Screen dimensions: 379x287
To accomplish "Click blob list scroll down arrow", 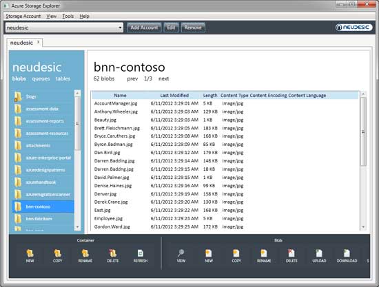I will [363, 227].
